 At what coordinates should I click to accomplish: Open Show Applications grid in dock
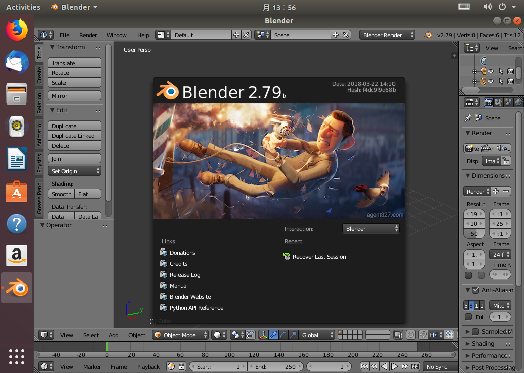point(16,357)
